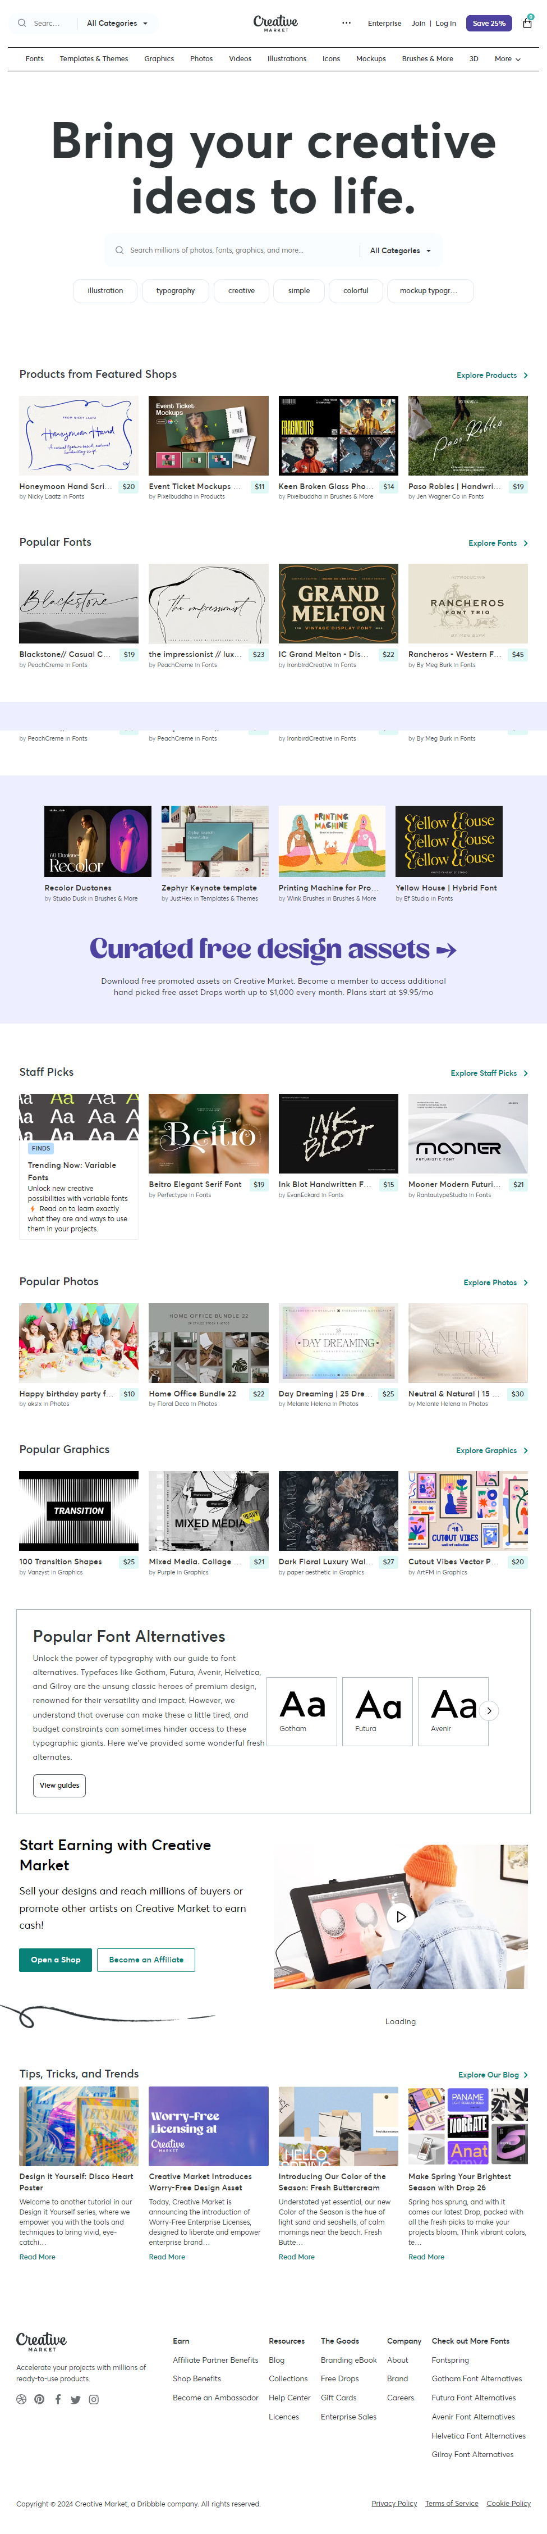Open the Mockups navigation tab

pos(370,59)
